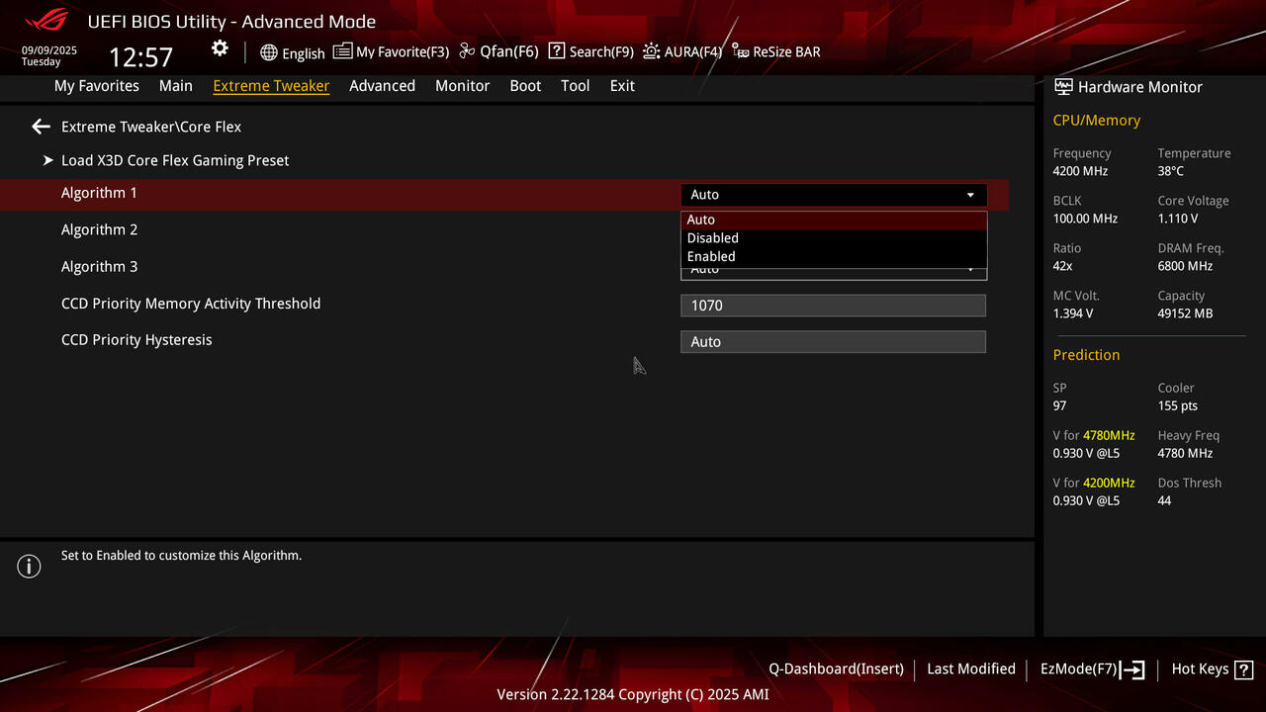Open My Favorite(F3)
Image resolution: width=1266 pixels, height=712 pixels.
point(391,51)
